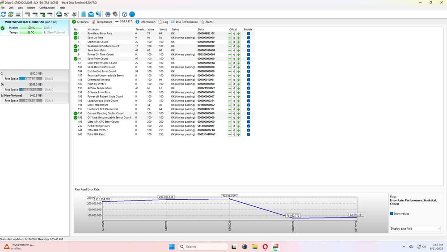Increase offset for Raw Read Error Rate
Image resolution: width=447 pixels, height=252 pixels.
239,34
